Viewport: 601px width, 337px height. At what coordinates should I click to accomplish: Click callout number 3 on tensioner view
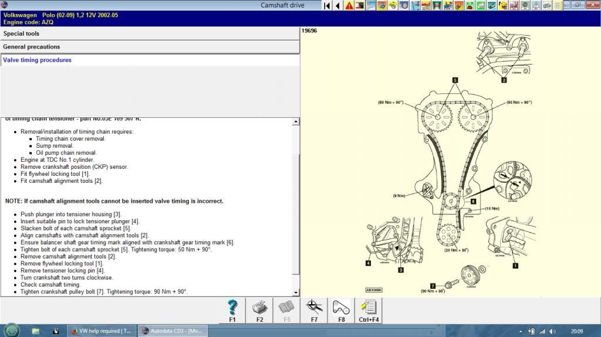(x=400, y=270)
